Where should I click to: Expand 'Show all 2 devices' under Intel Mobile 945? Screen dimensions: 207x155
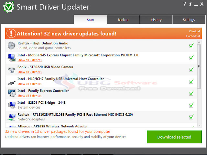29,60
